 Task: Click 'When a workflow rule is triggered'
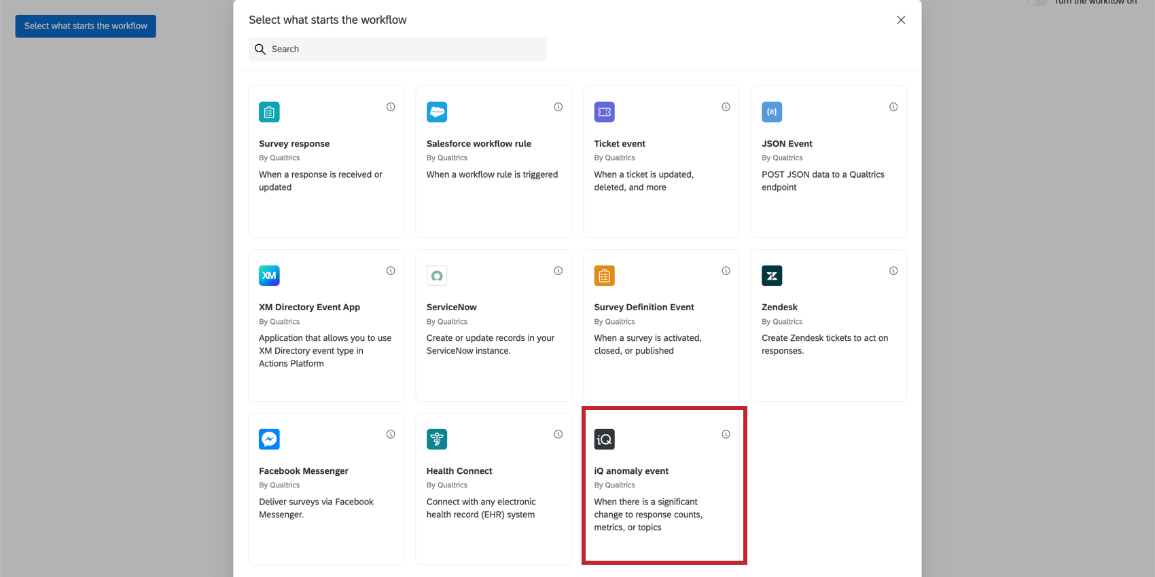pos(492,174)
